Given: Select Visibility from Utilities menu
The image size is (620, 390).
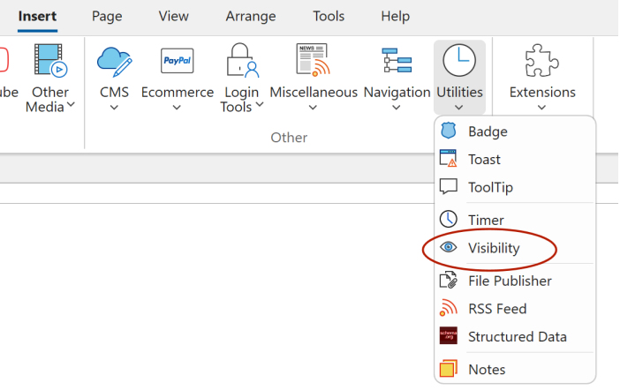Looking at the screenshot, I should pos(494,249).
